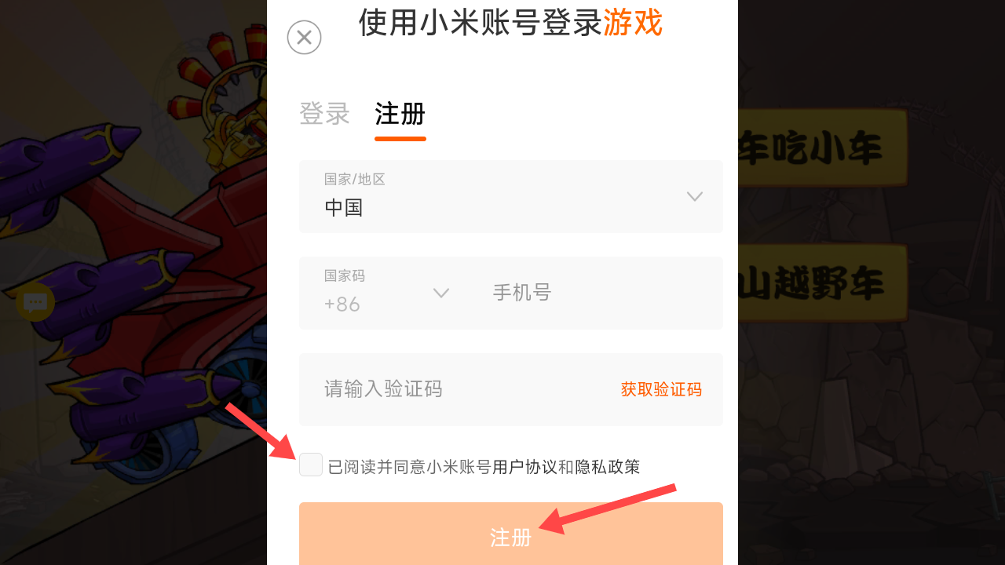This screenshot has width=1005, height=565.
Task: Request code via 获取验证码
Action: point(661,389)
